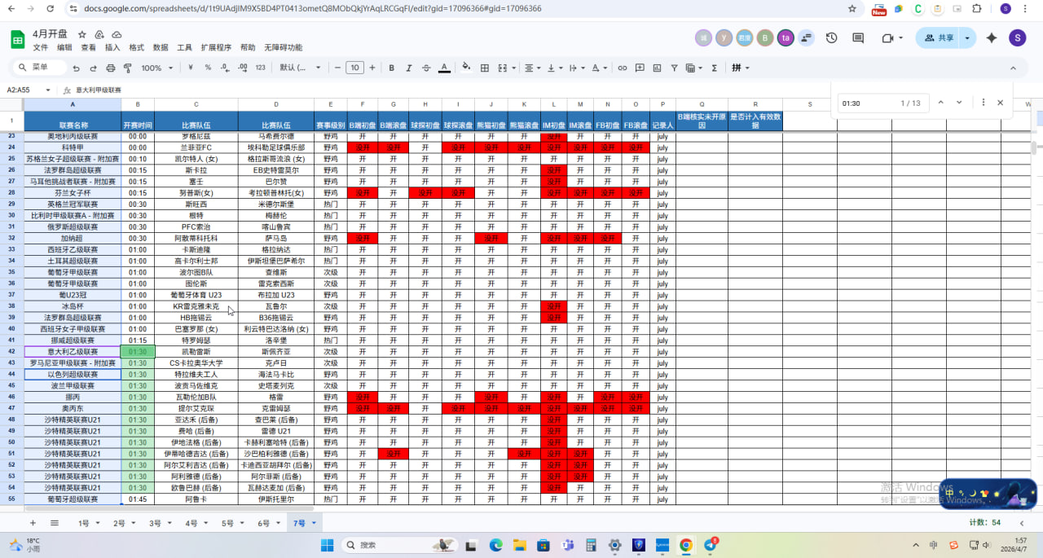Image resolution: width=1043 pixels, height=558 pixels.
Task: Star the 4月开盘 document
Action: pyautogui.click(x=82, y=35)
